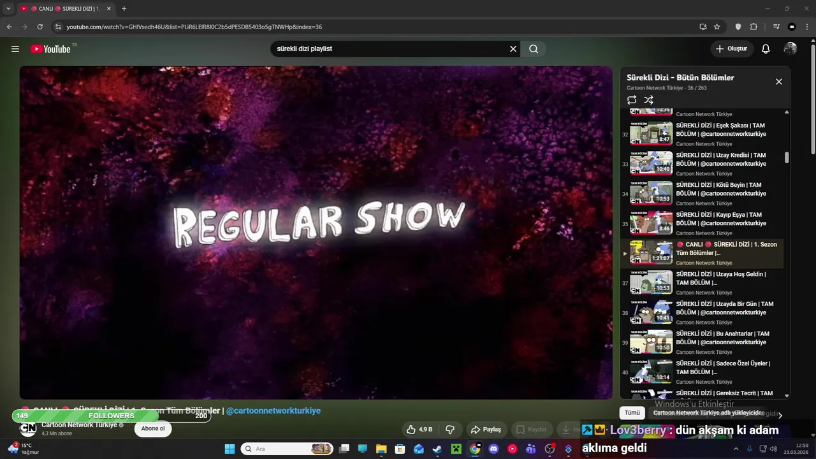Install this page as an app

point(703,27)
